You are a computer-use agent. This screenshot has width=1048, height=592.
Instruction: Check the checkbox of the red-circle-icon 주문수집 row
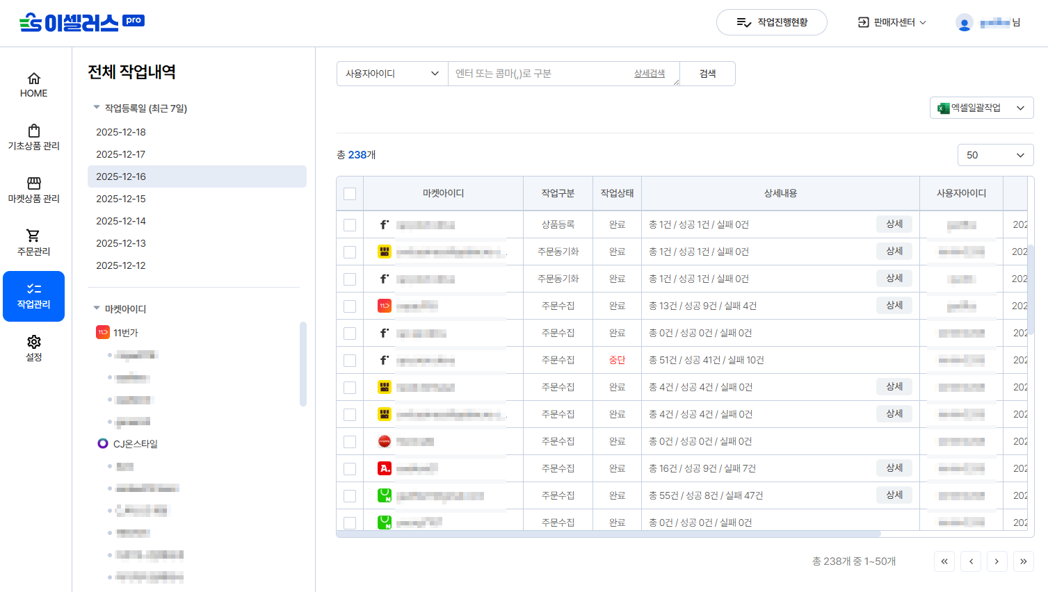[350, 442]
